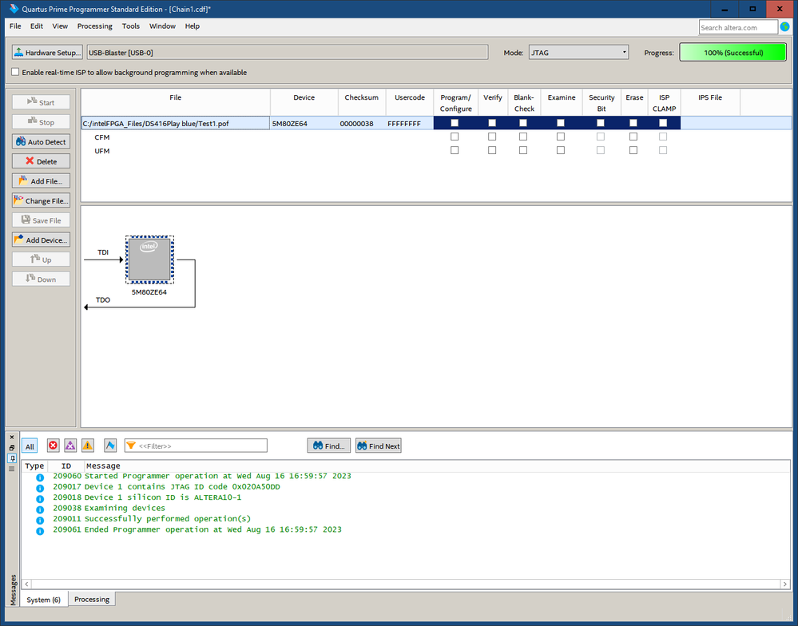Click info icon of message 209038

pos(40,509)
